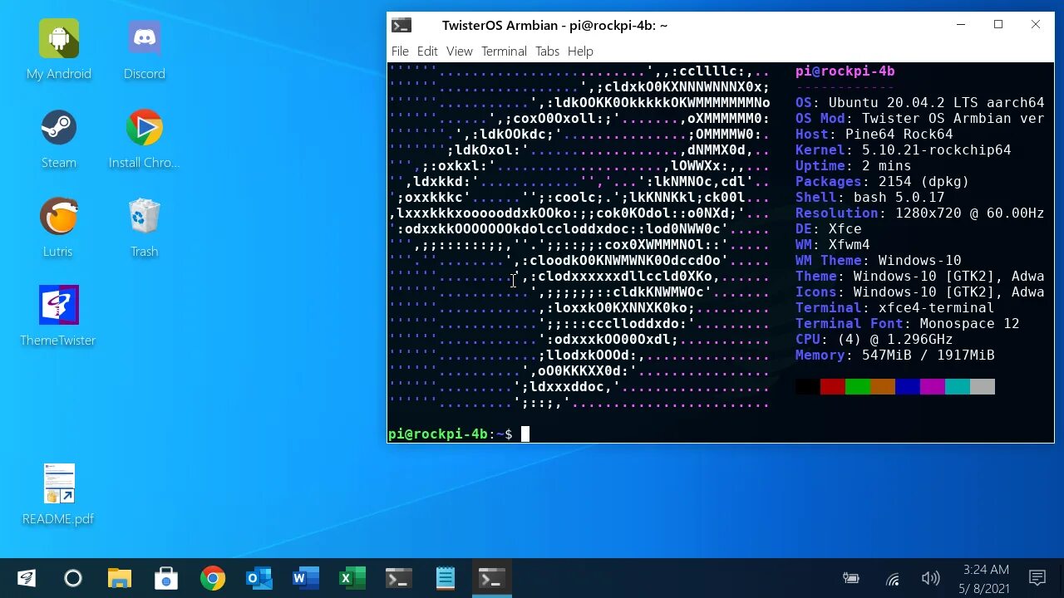1064x598 pixels.
Task: Open the Edit menu in terminal
Action: 427,51
